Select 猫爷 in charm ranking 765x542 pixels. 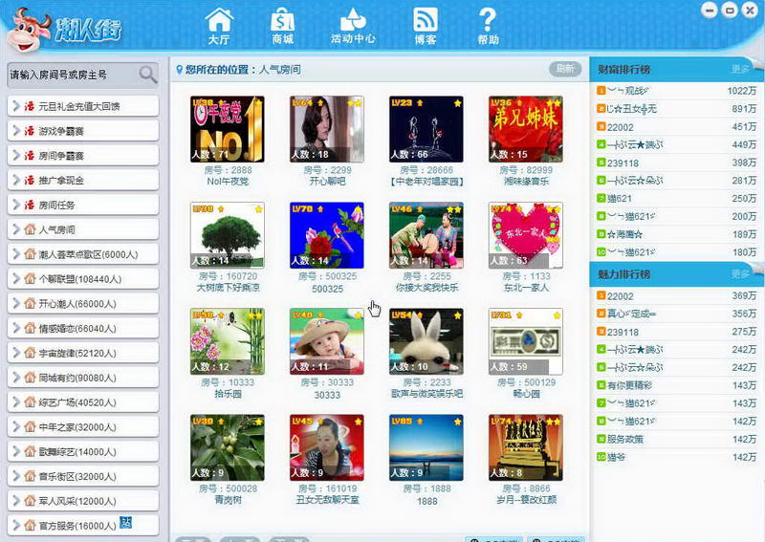click(676, 457)
